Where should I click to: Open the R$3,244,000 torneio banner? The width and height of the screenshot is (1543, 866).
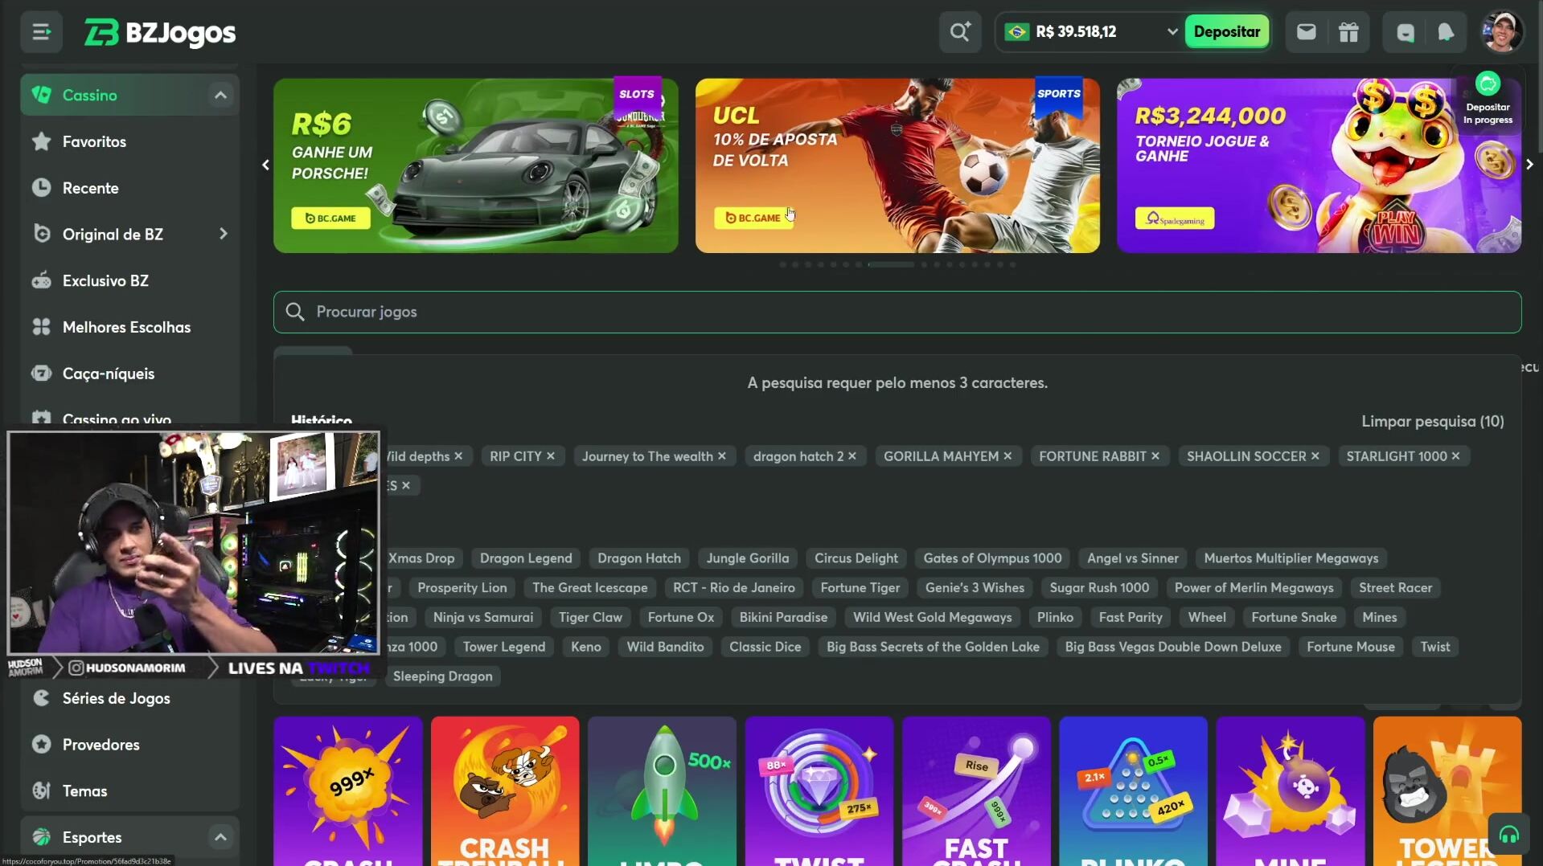coord(1319,165)
